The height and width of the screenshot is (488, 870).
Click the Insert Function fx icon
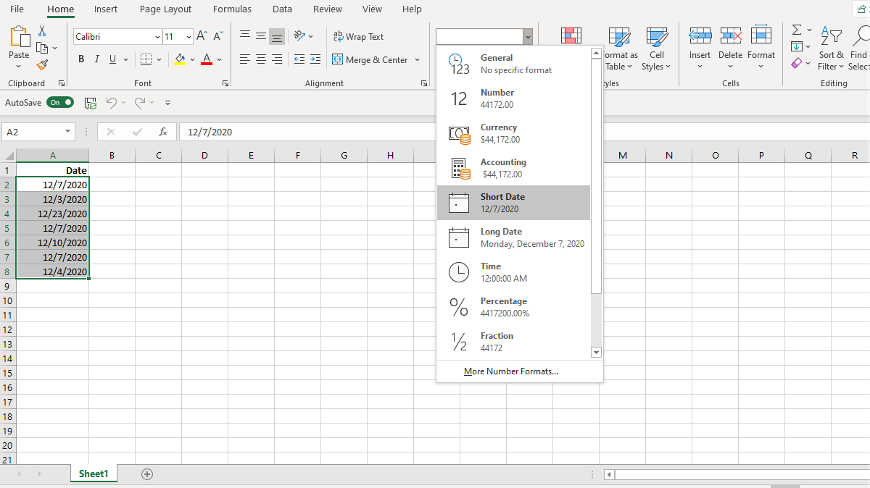point(163,132)
